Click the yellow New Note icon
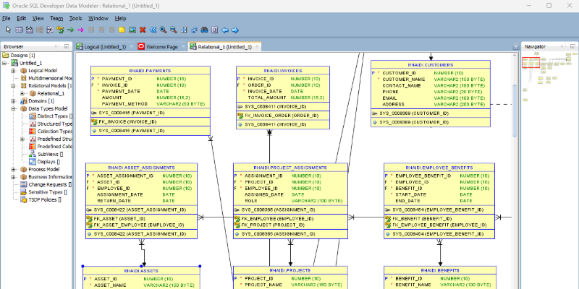This screenshot has width=579, height=289. (122, 30)
